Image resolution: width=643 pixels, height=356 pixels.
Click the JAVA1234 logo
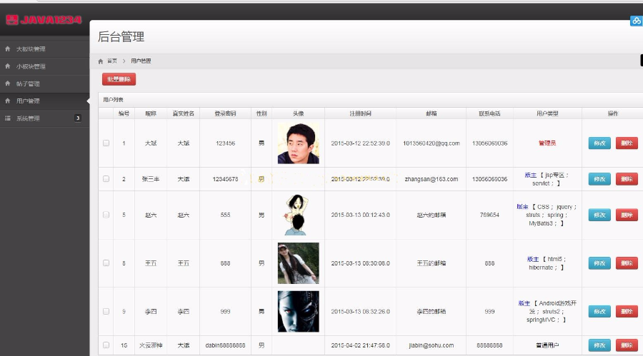(44, 20)
